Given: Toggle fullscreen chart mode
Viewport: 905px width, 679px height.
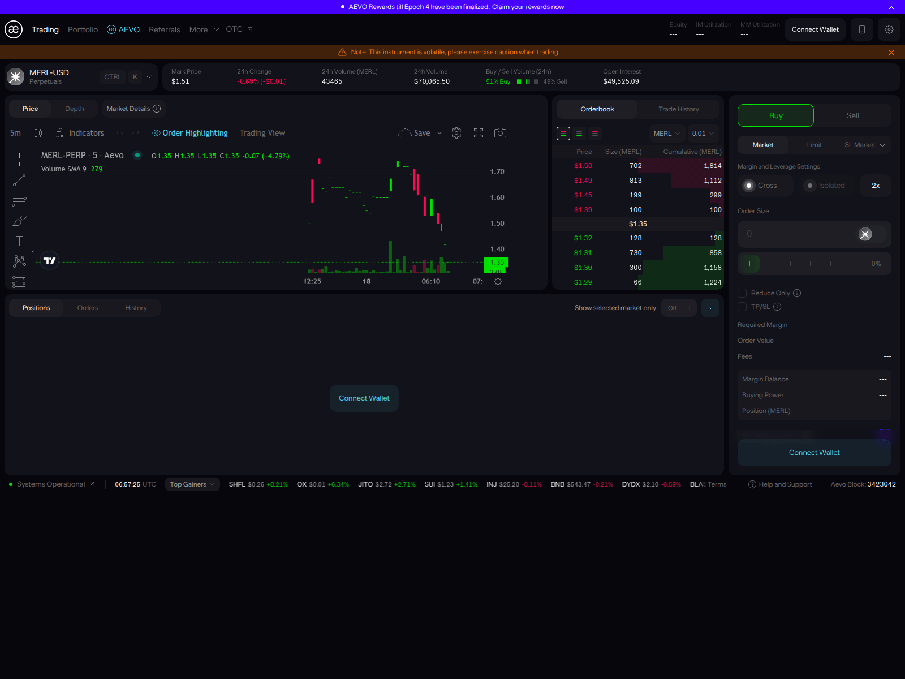Looking at the screenshot, I should pos(479,133).
